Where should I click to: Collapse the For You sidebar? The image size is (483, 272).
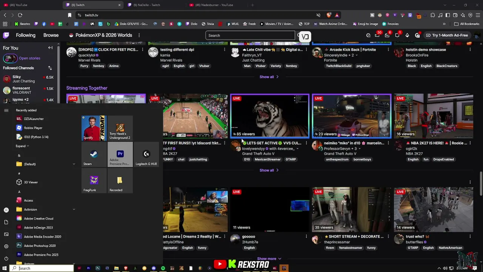click(50, 48)
